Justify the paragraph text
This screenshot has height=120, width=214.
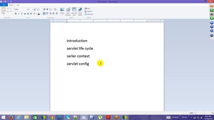(x=53, y=13)
